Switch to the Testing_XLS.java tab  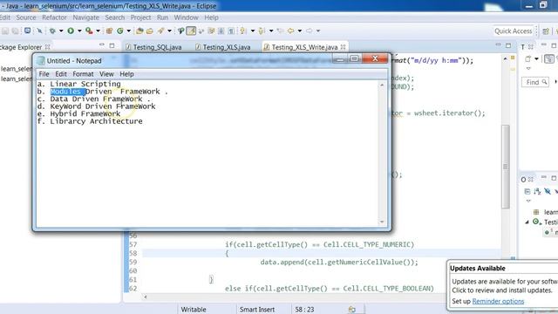click(x=223, y=47)
